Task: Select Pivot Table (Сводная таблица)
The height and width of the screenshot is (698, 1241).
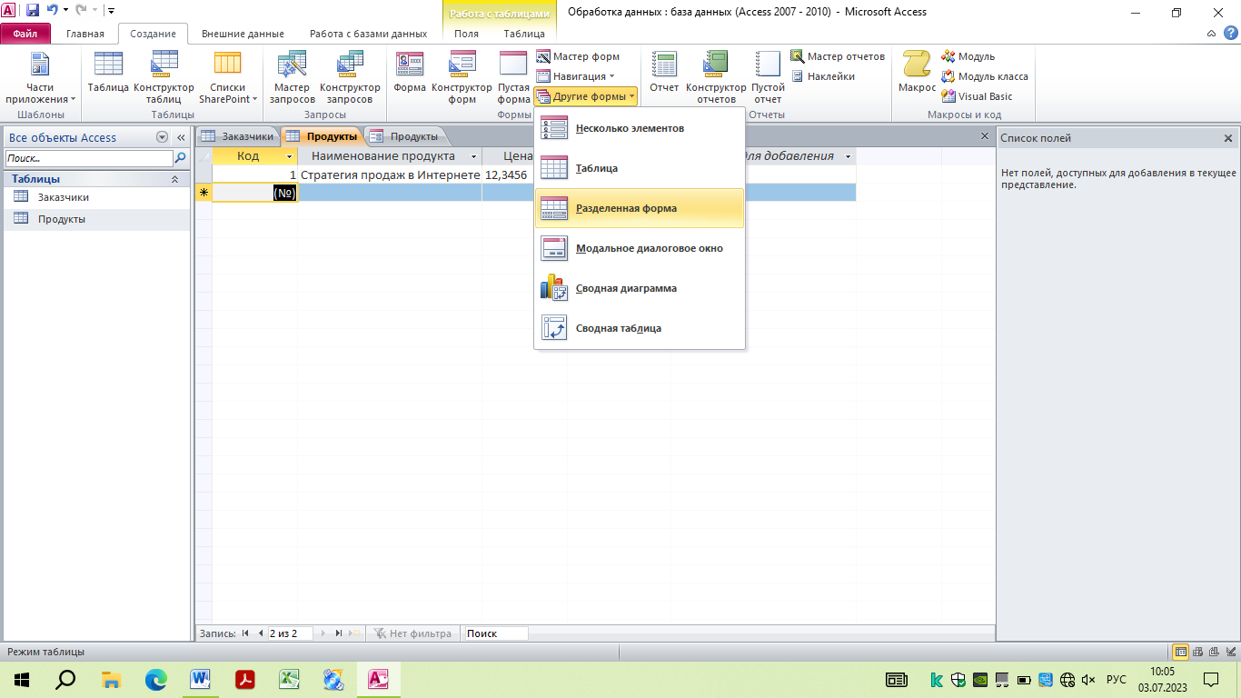Action: click(640, 328)
